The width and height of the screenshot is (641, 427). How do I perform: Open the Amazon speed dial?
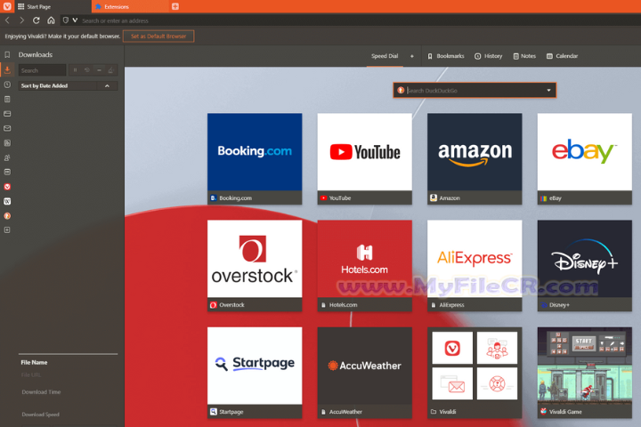[475, 158]
